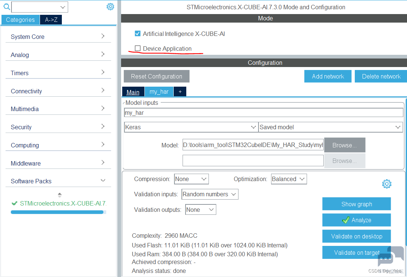Click Validate on target button
Screen dimensions: 407x277
click(x=357, y=253)
